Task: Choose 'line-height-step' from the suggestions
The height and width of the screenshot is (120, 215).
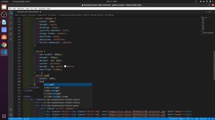Action: pos(68,97)
